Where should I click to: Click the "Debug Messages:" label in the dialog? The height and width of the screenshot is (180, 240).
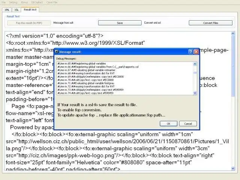66,58
